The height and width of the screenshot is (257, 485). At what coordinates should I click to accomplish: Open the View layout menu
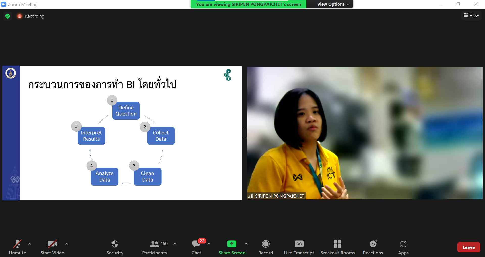pyautogui.click(x=471, y=15)
